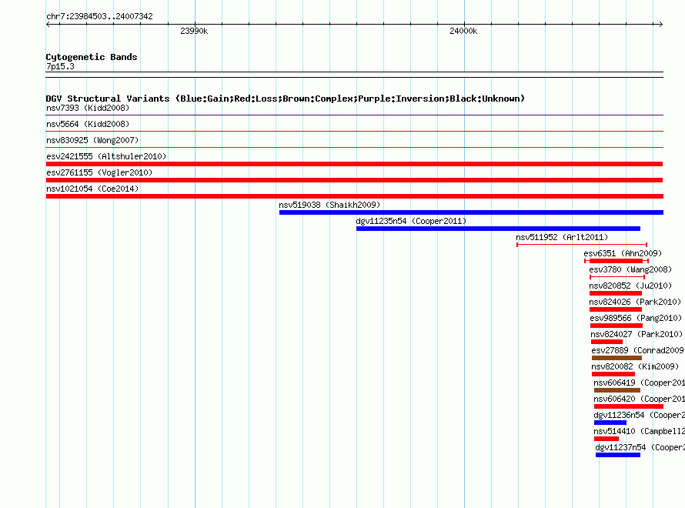Select the red bar under esv6351
The height and width of the screenshot is (508, 685).
[616, 261]
